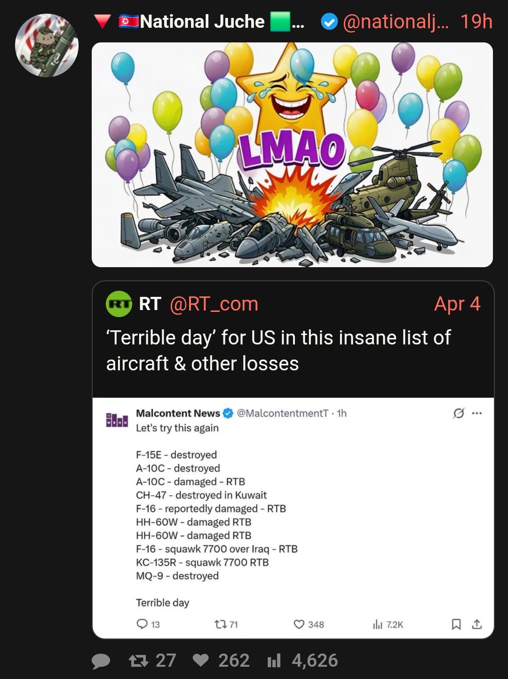Open the Apr 4 quoted tweet date
508x679 pixels.
coord(457,304)
